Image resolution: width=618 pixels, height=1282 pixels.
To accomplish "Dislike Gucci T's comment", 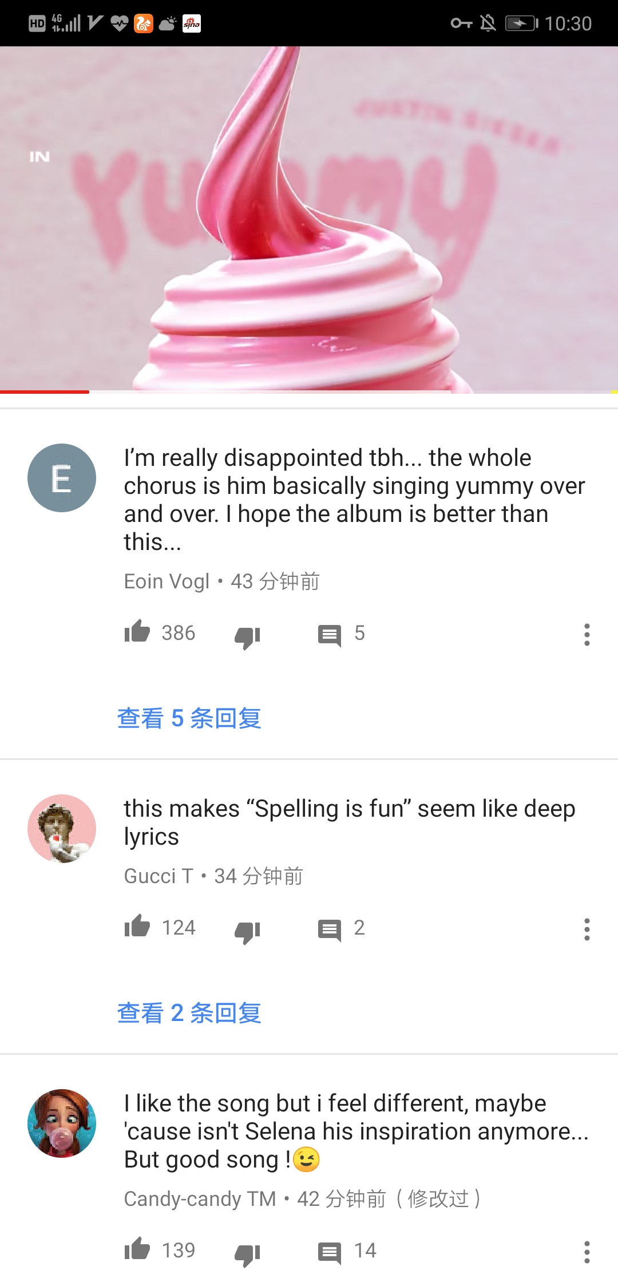I will (x=247, y=932).
